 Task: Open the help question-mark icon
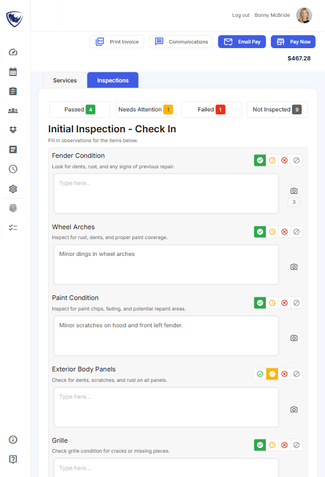13,459
